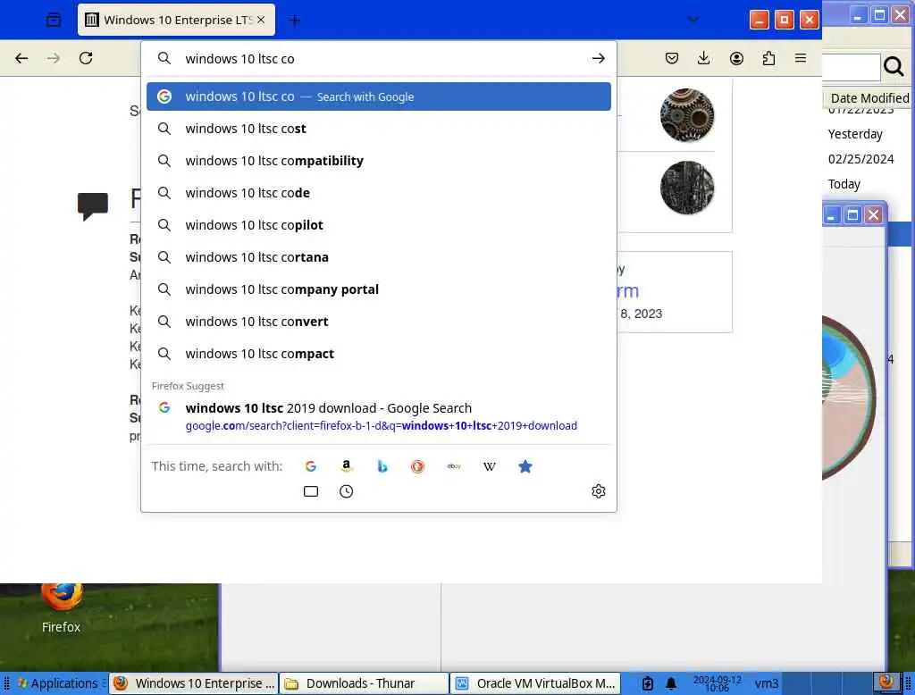
Task: Switch to Windows 10 Enterprise taskbar button
Action: point(194,683)
